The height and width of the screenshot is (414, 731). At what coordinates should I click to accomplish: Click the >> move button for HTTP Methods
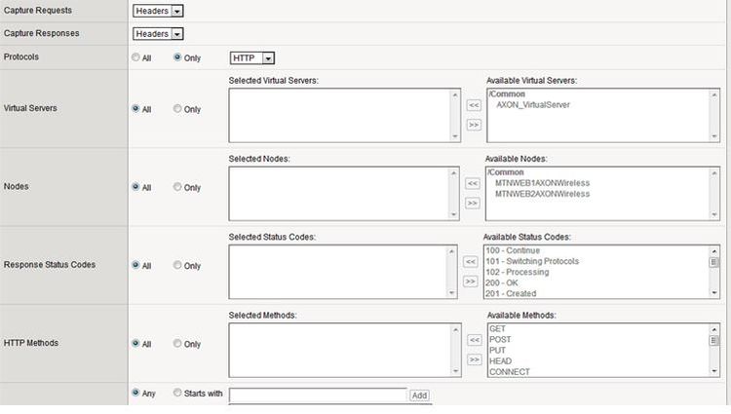tap(475, 359)
